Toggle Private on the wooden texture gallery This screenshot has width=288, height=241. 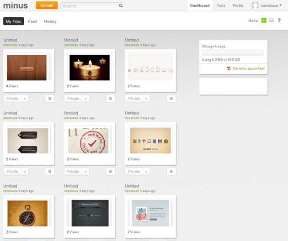[x=12, y=99]
